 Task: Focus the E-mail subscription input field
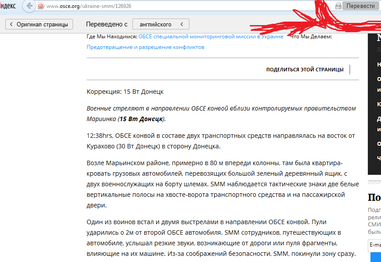coord(374,244)
